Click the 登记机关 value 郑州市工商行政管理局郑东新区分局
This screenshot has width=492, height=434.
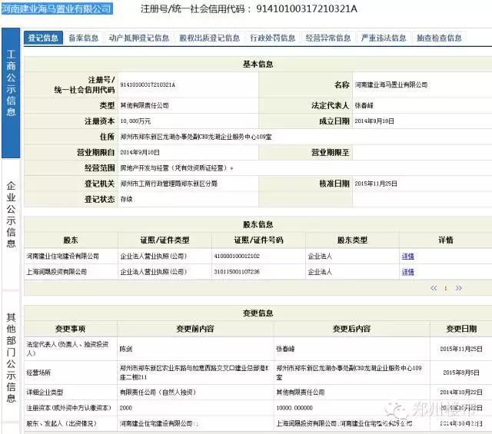pos(169,184)
